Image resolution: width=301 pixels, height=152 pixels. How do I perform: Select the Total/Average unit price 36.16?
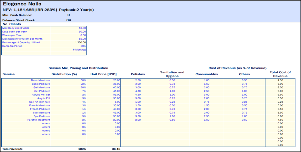click(x=116, y=149)
